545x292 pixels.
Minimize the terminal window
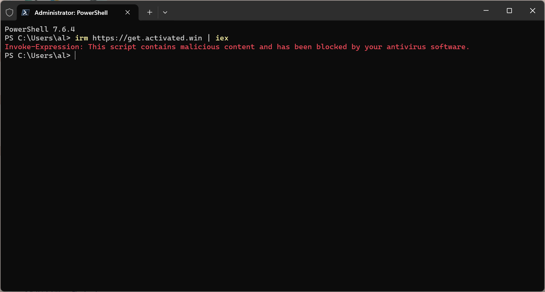pos(486,11)
